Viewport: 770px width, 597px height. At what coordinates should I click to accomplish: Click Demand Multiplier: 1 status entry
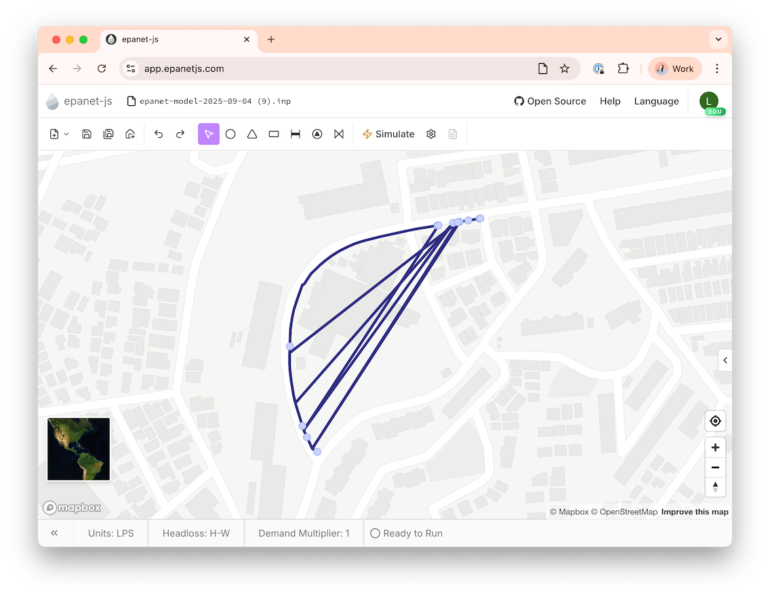[x=304, y=533]
